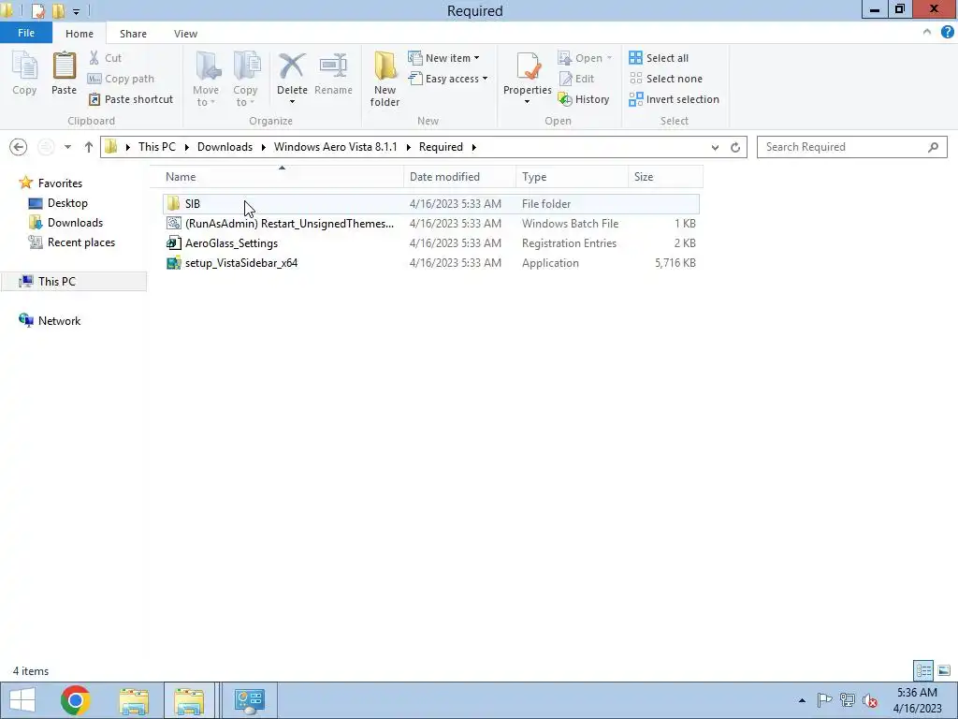The height and width of the screenshot is (719, 958).
Task: Click This PC in address breadcrumb
Action: pos(157,147)
